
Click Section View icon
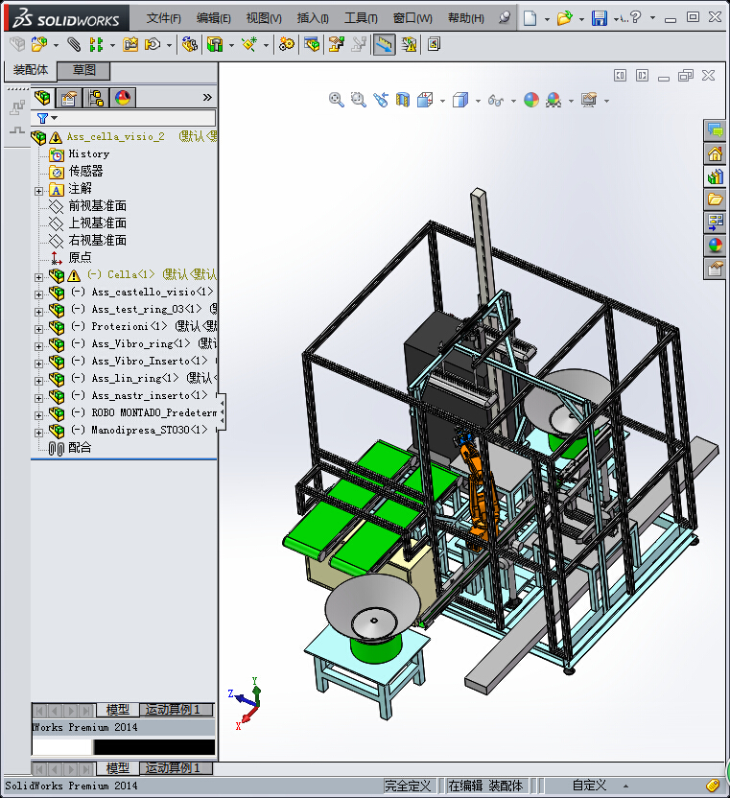[402, 100]
